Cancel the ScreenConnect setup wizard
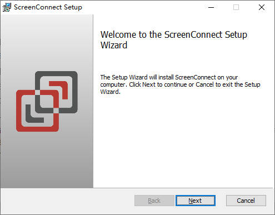 point(246,201)
